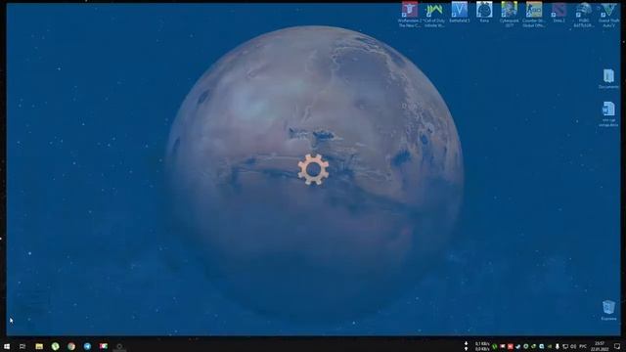This screenshot has height=352, width=626.
Task: Click the red square tray icon
Action: [x=510, y=346]
